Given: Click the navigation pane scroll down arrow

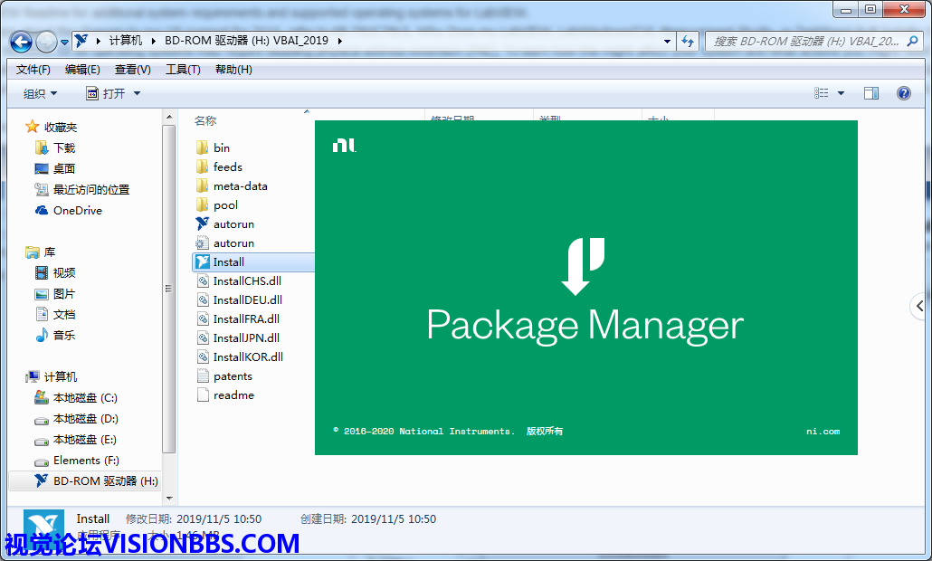Looking at the screenshot, I should [169, 498].
